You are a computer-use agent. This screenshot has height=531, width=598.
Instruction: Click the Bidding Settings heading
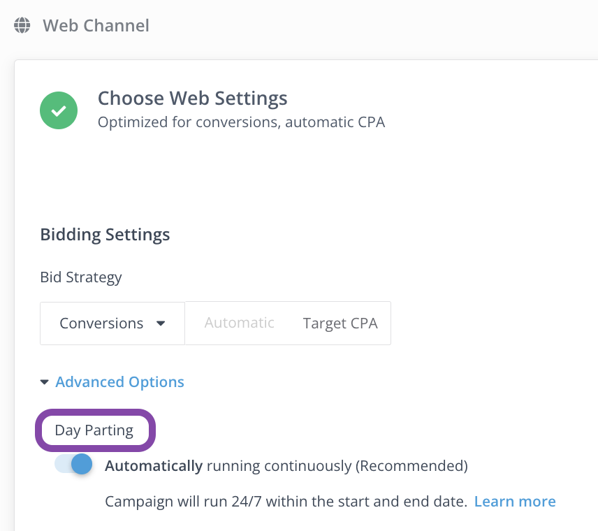[105, 234]
